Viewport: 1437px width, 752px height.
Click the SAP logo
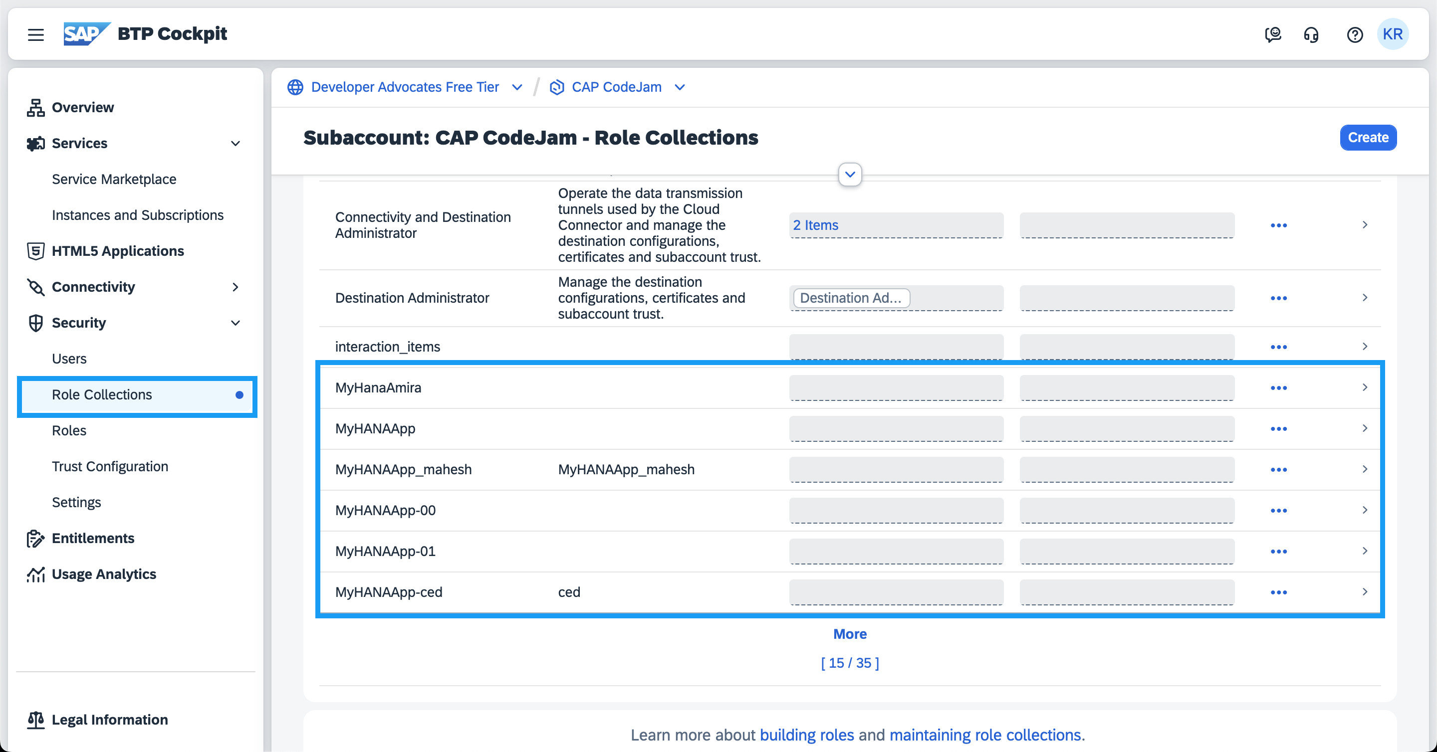pyautogui.click(x=86, y=33)
